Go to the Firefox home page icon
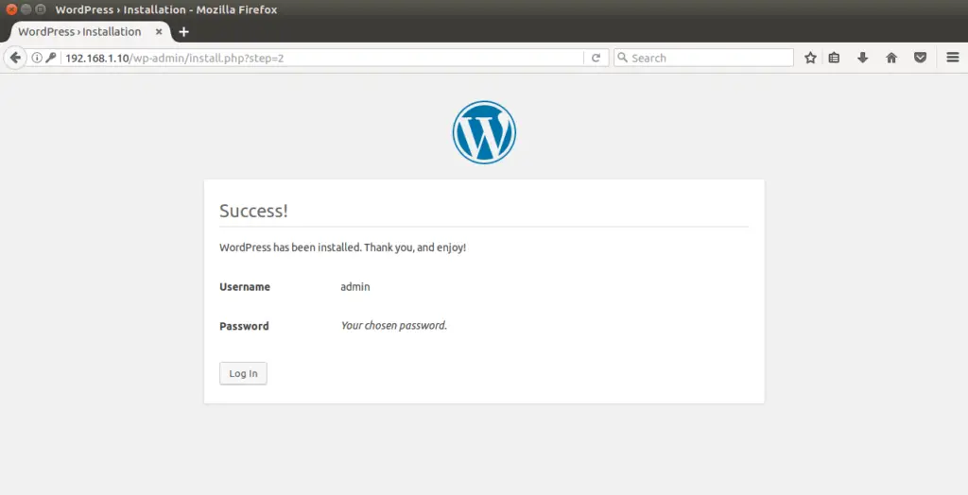This screenshot has width=968, height=495. click(x=891, y=58)
